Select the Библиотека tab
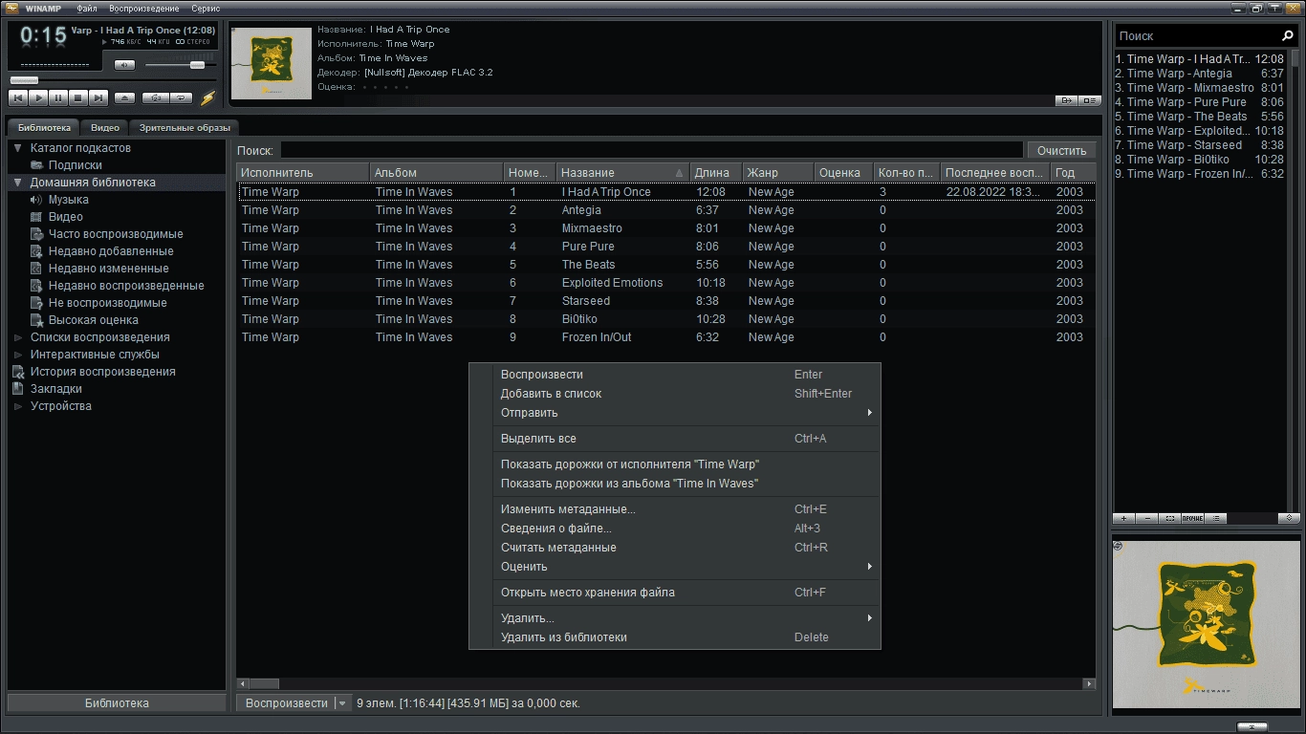The height and width of the screenshot is (734, 1306). point(44,127)
